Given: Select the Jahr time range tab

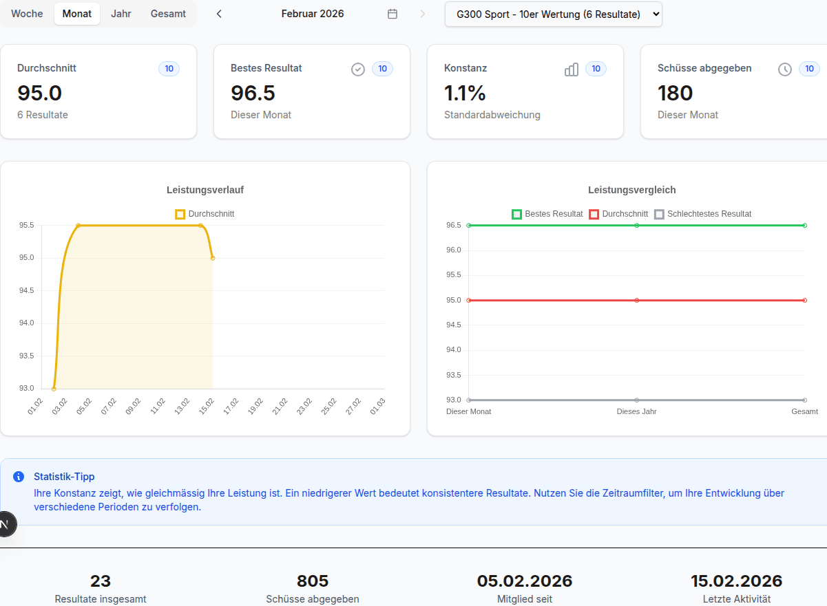Looking at the screenshot, I should 121,14.
